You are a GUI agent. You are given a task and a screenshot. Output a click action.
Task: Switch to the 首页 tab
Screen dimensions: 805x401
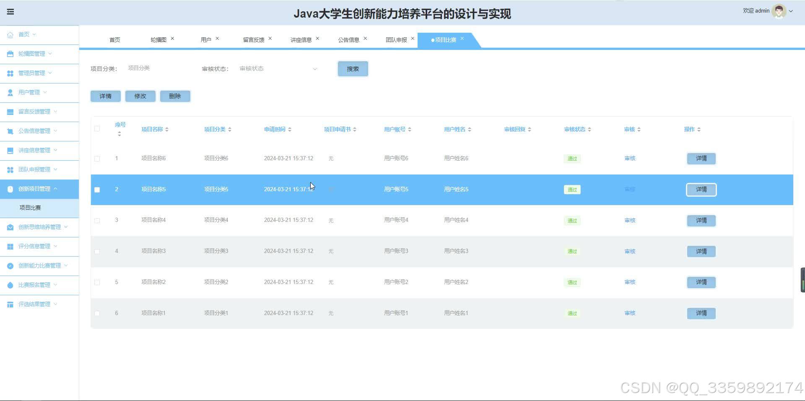[x=114, y=40]
